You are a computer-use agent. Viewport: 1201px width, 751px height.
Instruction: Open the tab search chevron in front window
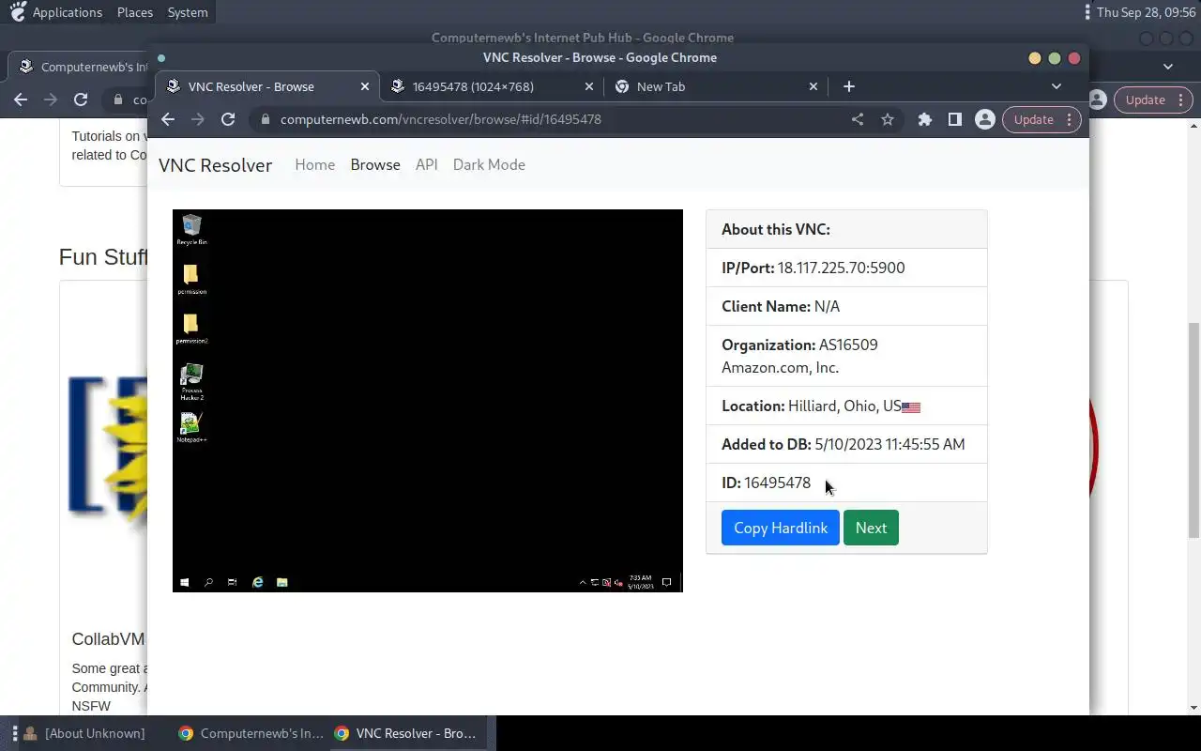[x=1057, y=86]
